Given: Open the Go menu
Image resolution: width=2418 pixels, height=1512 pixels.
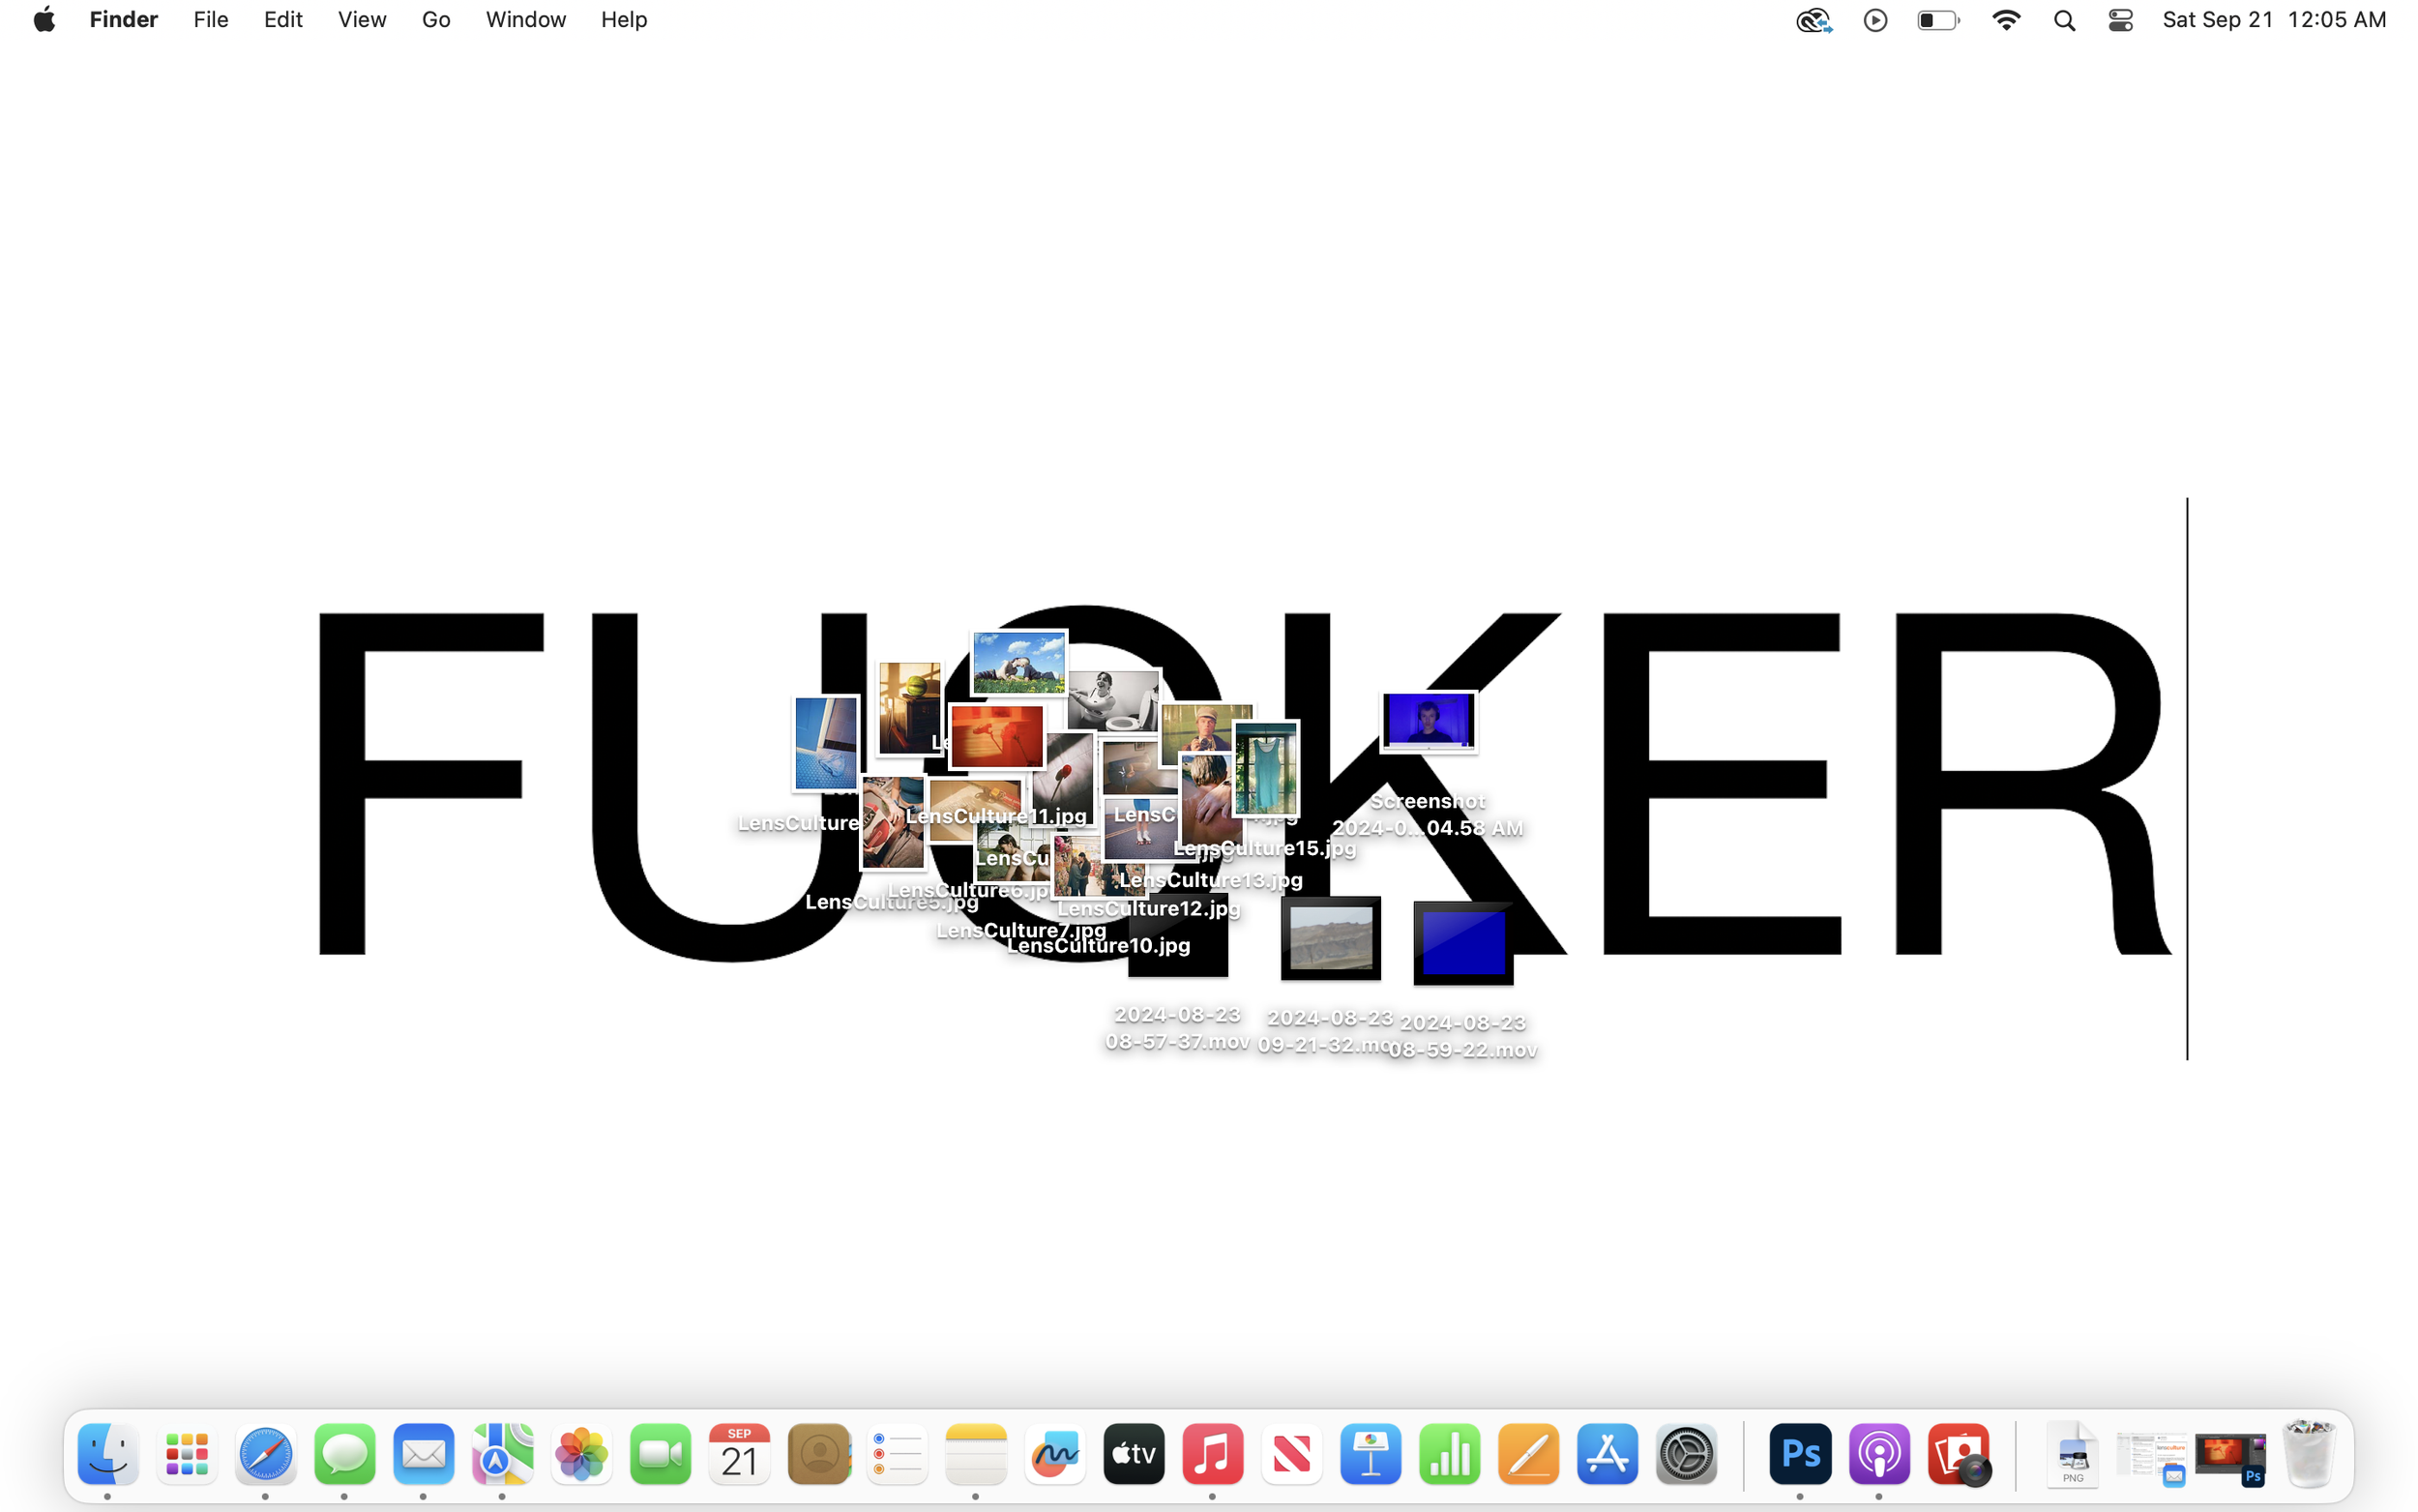Looking at the screenshot, I should pos(435,20).
